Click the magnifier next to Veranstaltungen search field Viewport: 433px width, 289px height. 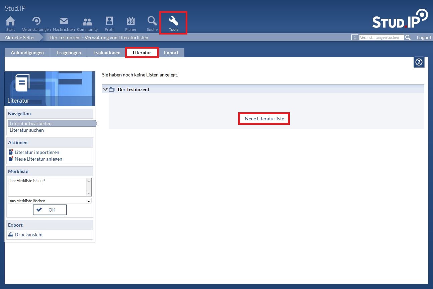click(x=408, y=38)
